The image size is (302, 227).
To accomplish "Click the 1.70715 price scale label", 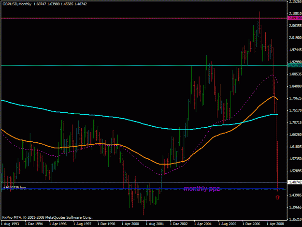I will point(295,122).
